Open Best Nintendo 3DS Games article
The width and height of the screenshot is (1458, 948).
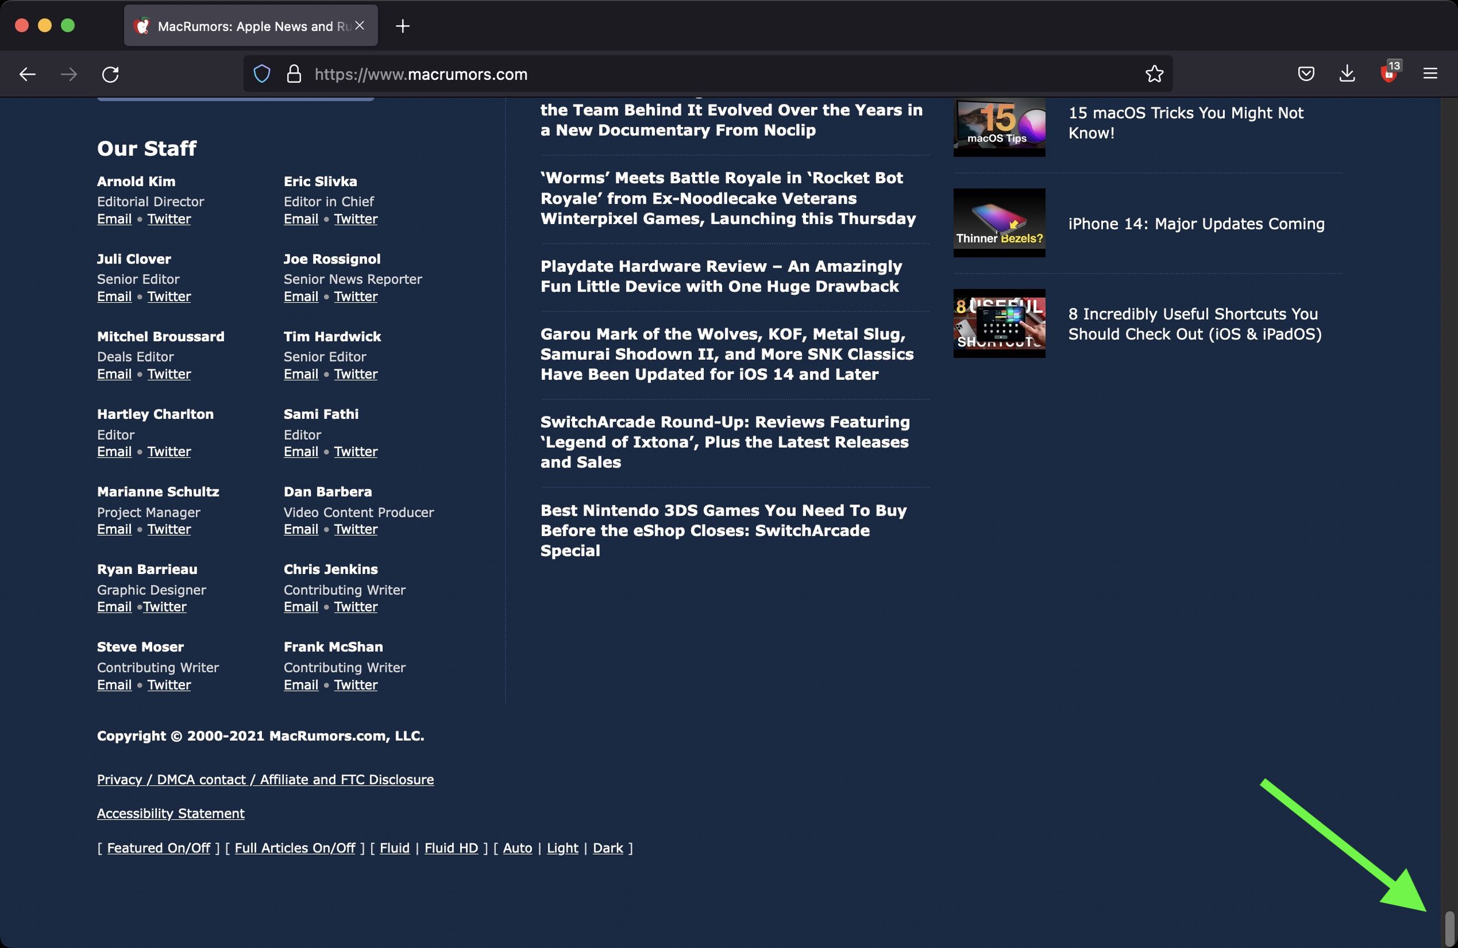point(723,530)
